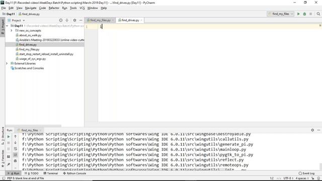The height and width of the screenshot is (181, 322).
Task: Open run configuration dropdown find_my_files
Action: (281, 14)
